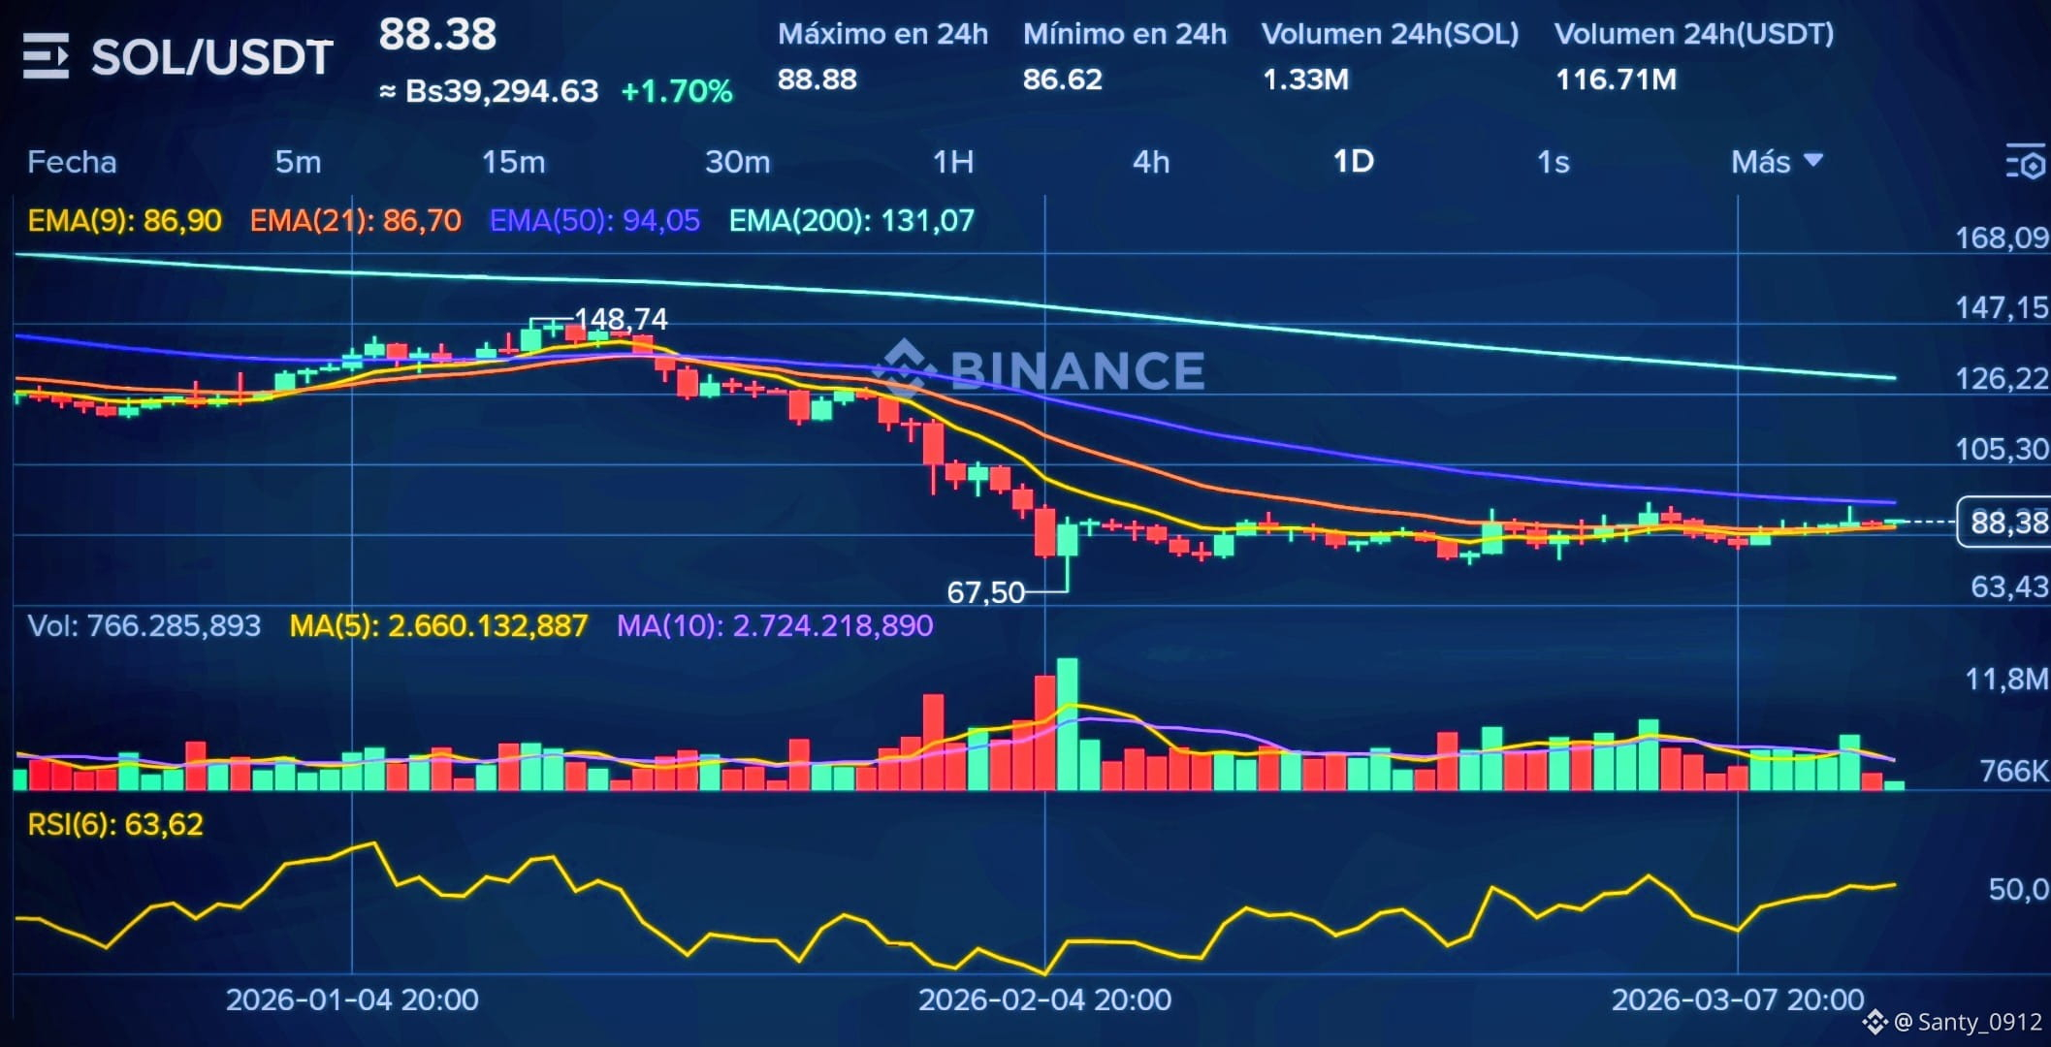The width and height of the screenshot is (2051, 1047).
Task: Click the MA(10): 2.724.218,890 label
Action: point(775,626)
